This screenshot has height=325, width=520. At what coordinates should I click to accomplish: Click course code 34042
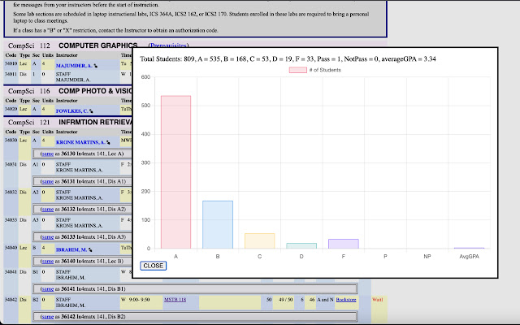click(11, 300)
